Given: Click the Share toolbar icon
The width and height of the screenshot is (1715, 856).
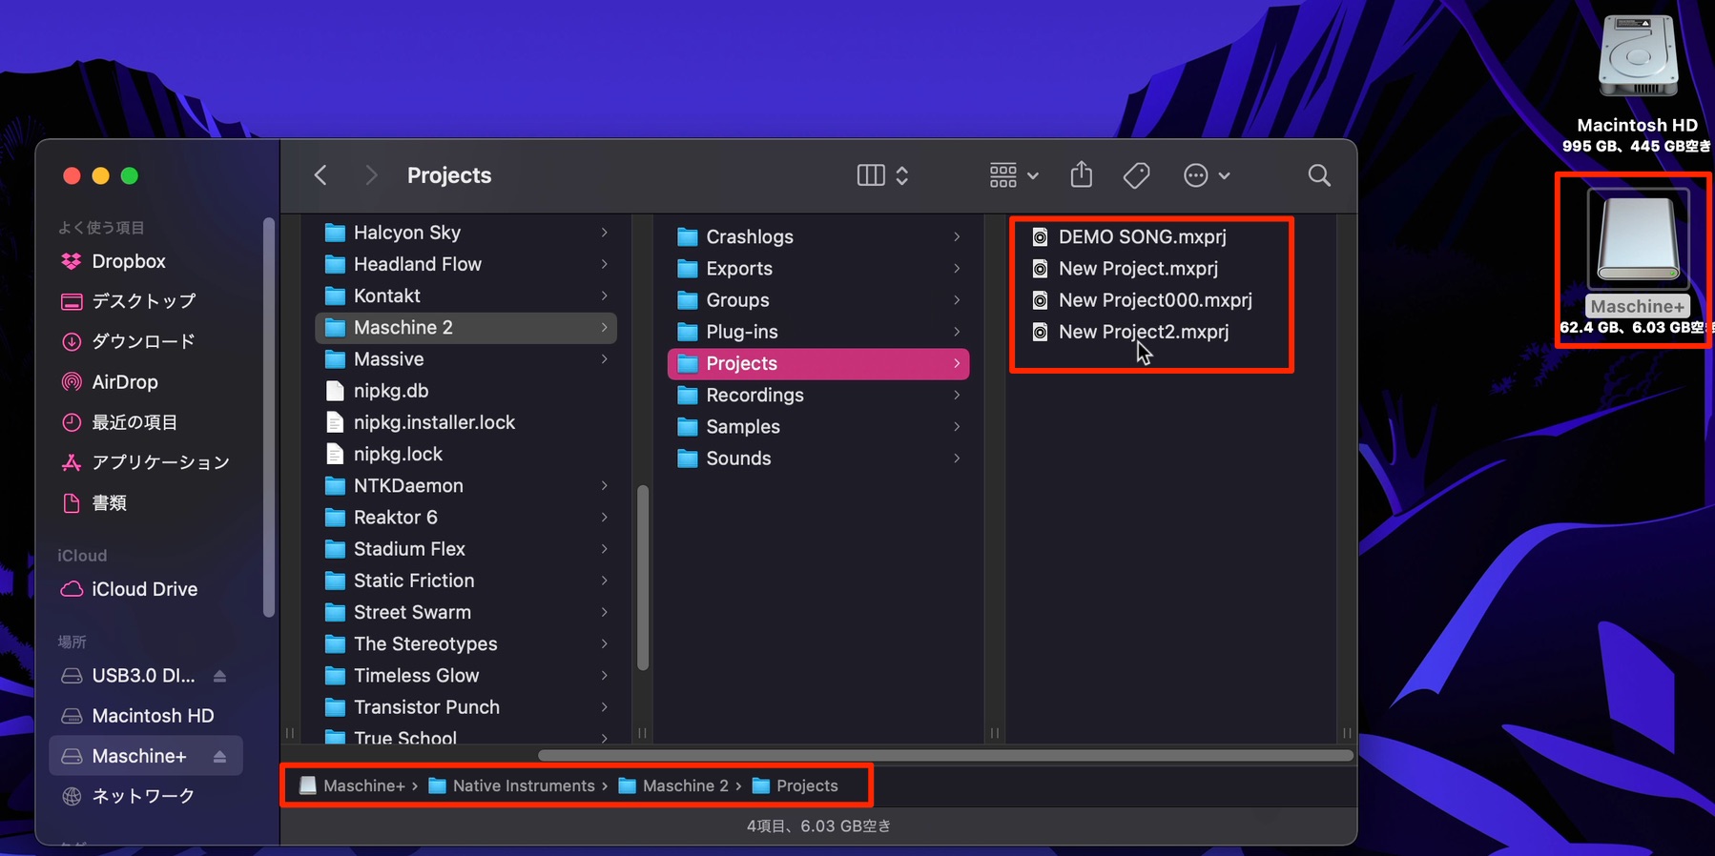Looking at the screenshot, I should coord(1081,174).
